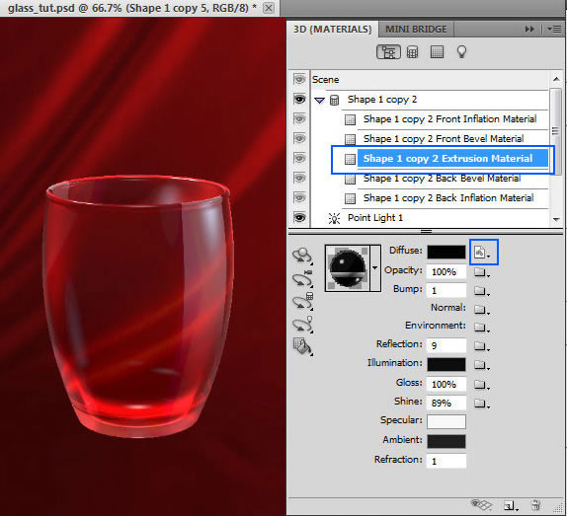Select the 3D {MATERIALS} tab
The height and width of the screenshot is (516, 567).
[332, 30]
